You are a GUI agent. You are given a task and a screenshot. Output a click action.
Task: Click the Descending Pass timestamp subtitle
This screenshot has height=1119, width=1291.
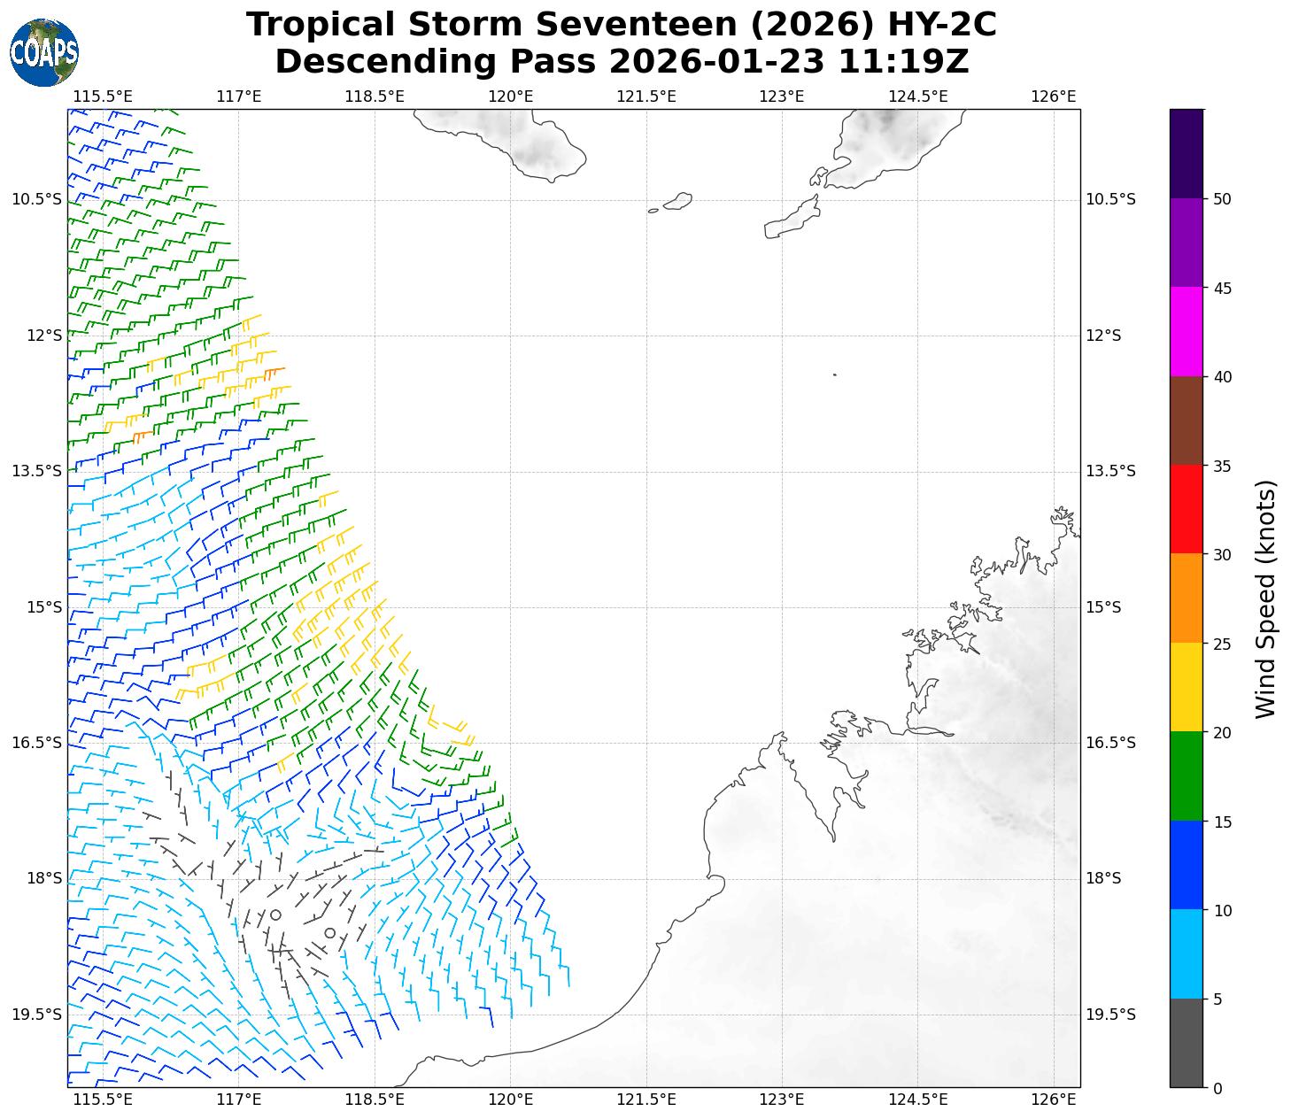621,62
